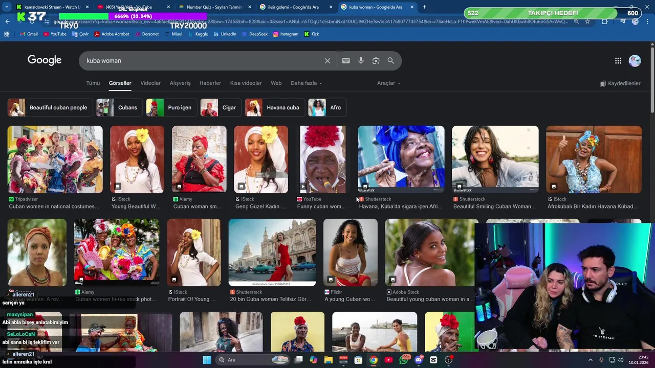
Task: Open the DeepSeek bookmark
Action: click(254, 34)
